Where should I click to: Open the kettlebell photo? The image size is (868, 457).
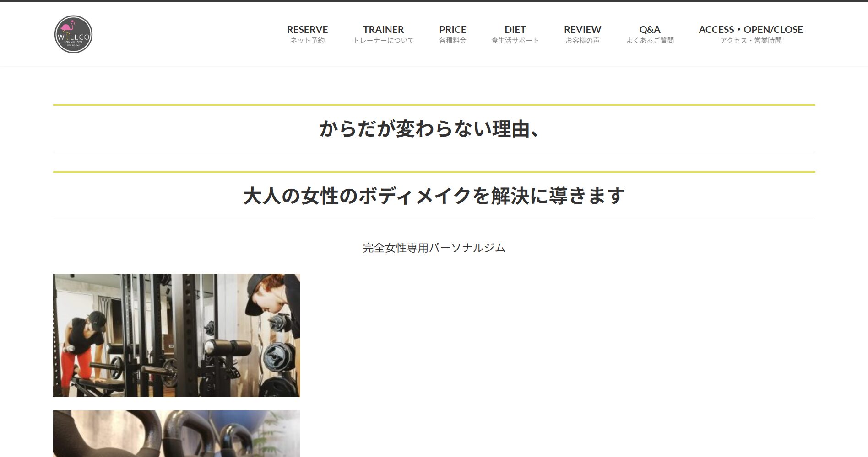coord(177,433)
